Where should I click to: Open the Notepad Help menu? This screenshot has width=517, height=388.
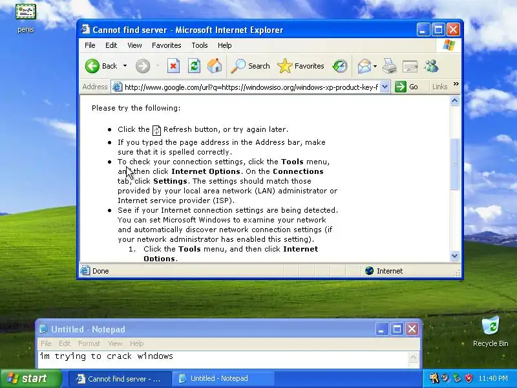pos(136,343)
